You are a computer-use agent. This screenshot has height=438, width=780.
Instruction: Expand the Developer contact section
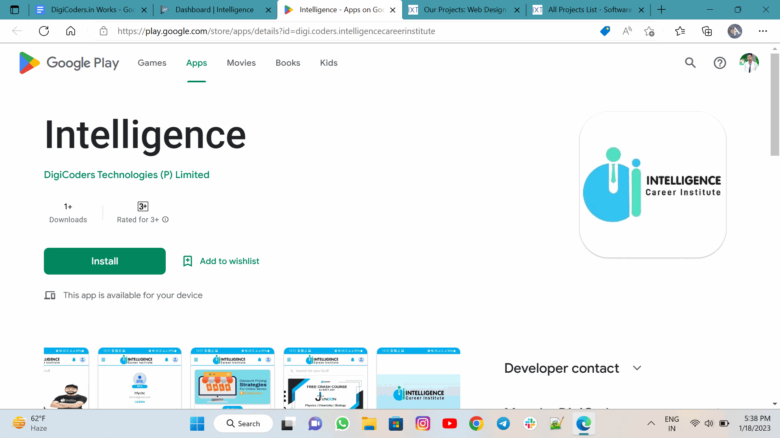pos(637,368)
